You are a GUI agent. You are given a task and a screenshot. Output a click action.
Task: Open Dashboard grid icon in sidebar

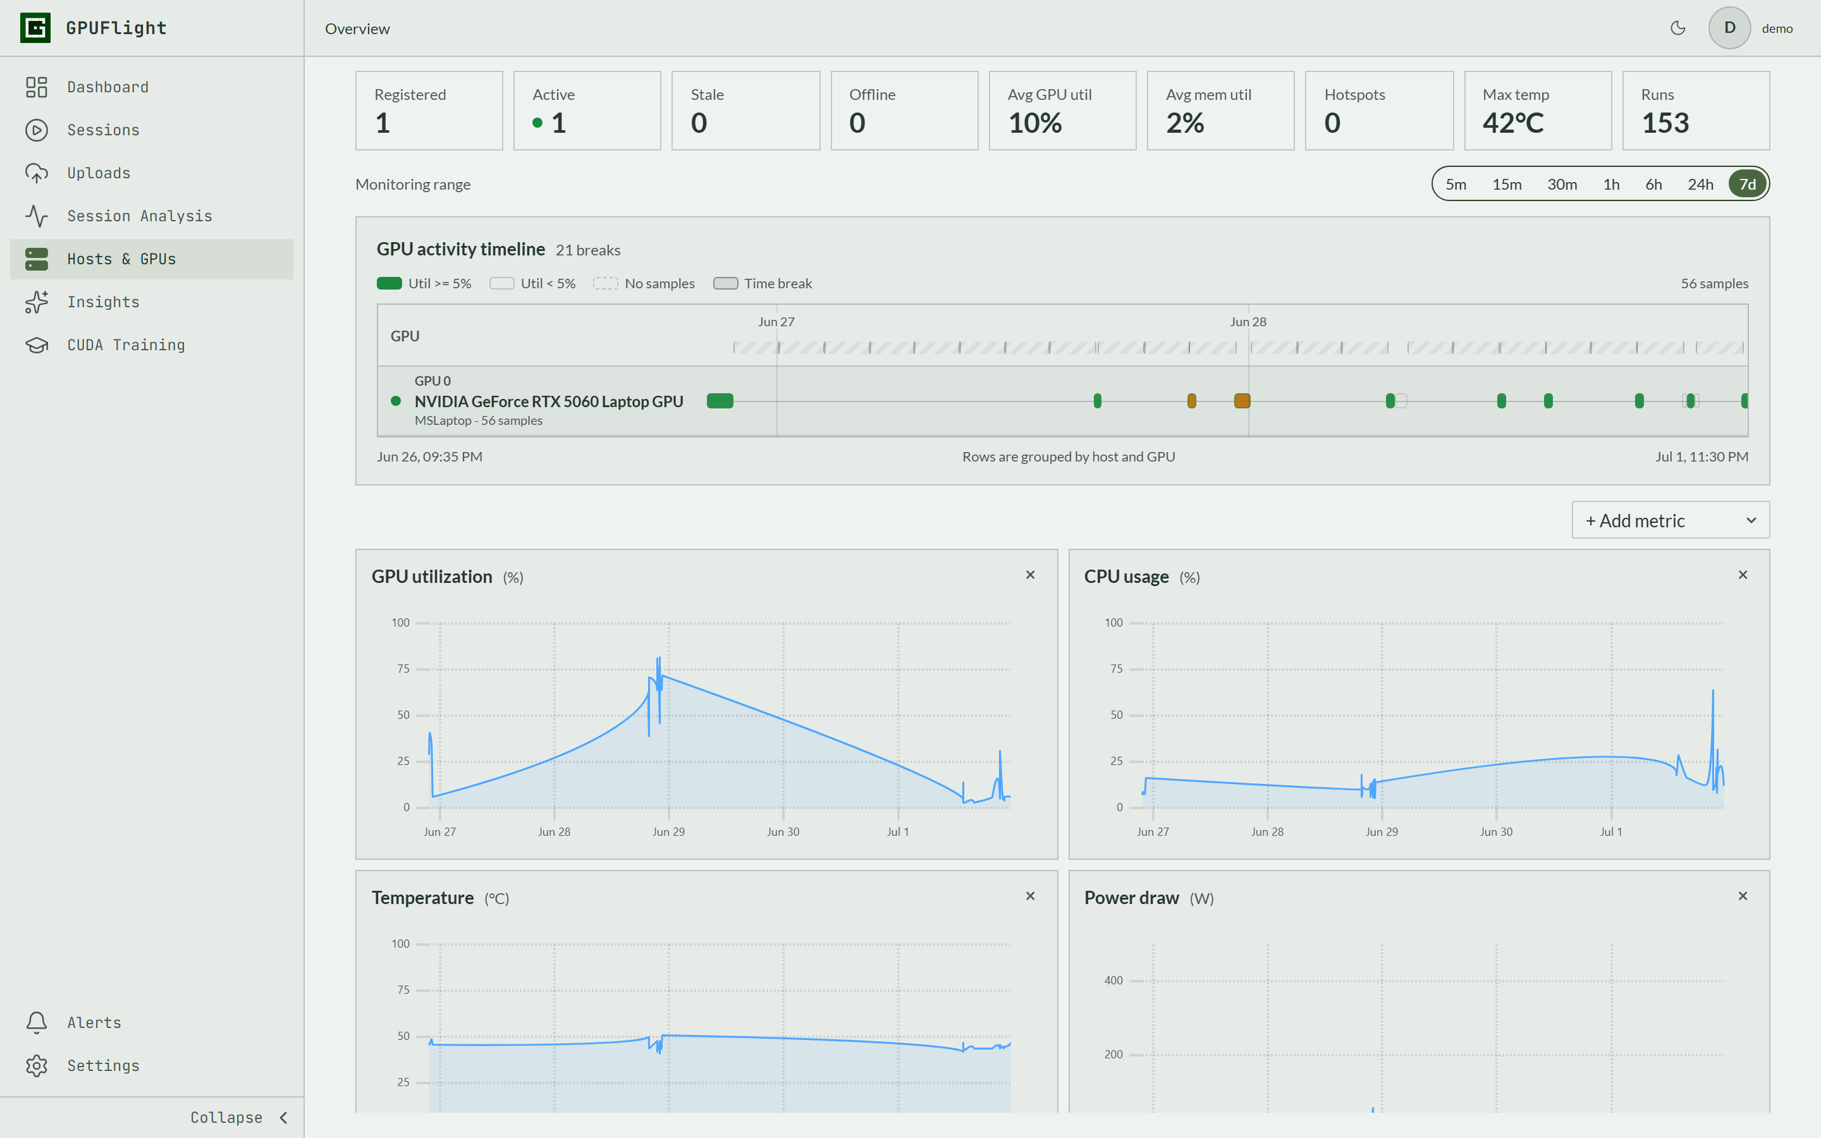click(x=36, y=87)
